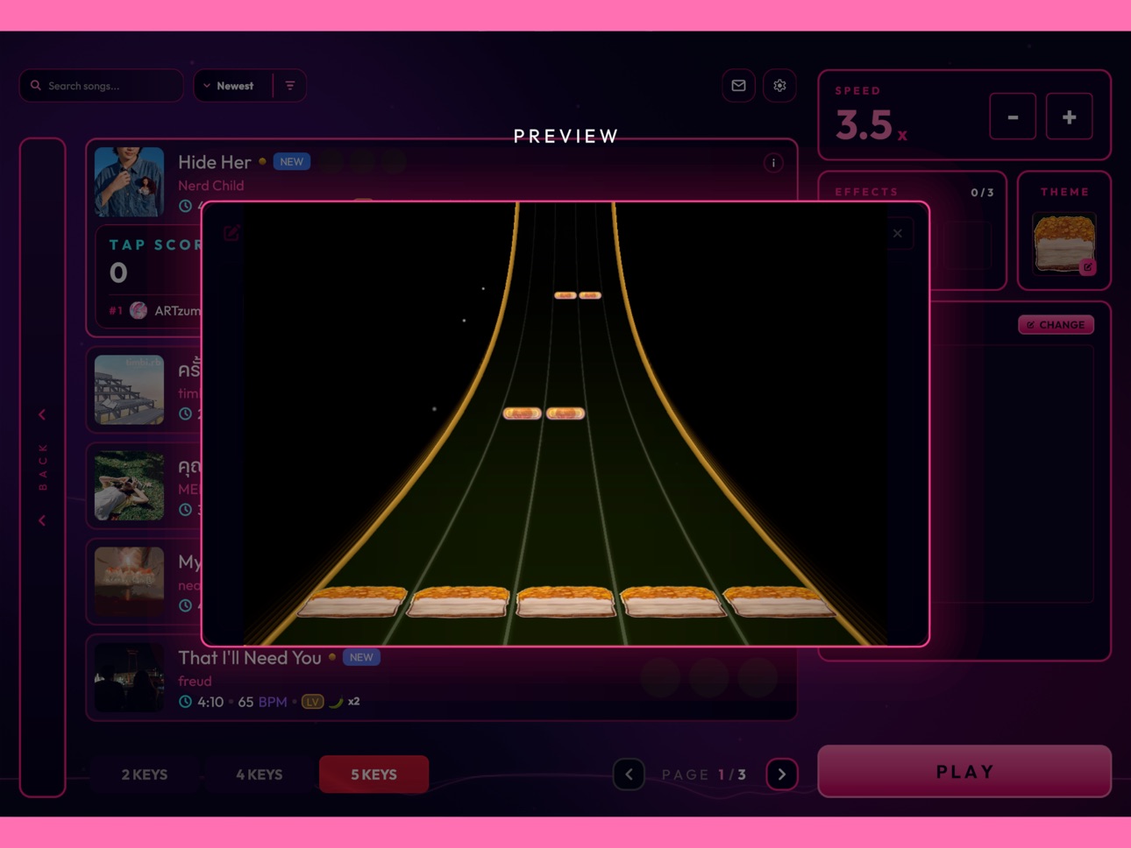
Task: Click the CHANGE button
Action: (x=1056, y=325)
